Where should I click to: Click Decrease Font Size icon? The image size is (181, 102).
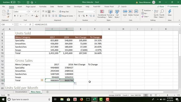click(38, 11)
